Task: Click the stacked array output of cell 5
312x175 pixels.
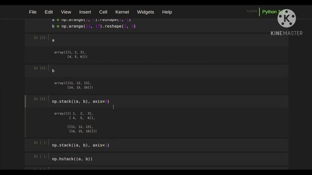Action: (76, 122)
